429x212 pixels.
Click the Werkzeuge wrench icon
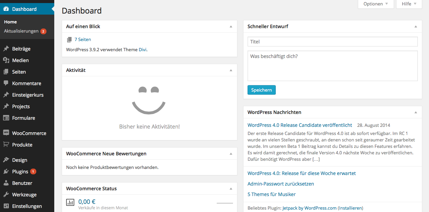6,195
